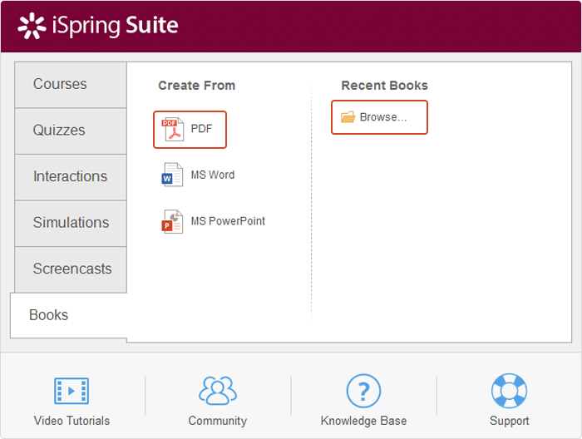582x439 pixels.
Task: Open the Knowledge Base text link
Action: pyautogui.click(x=363, y=421)
